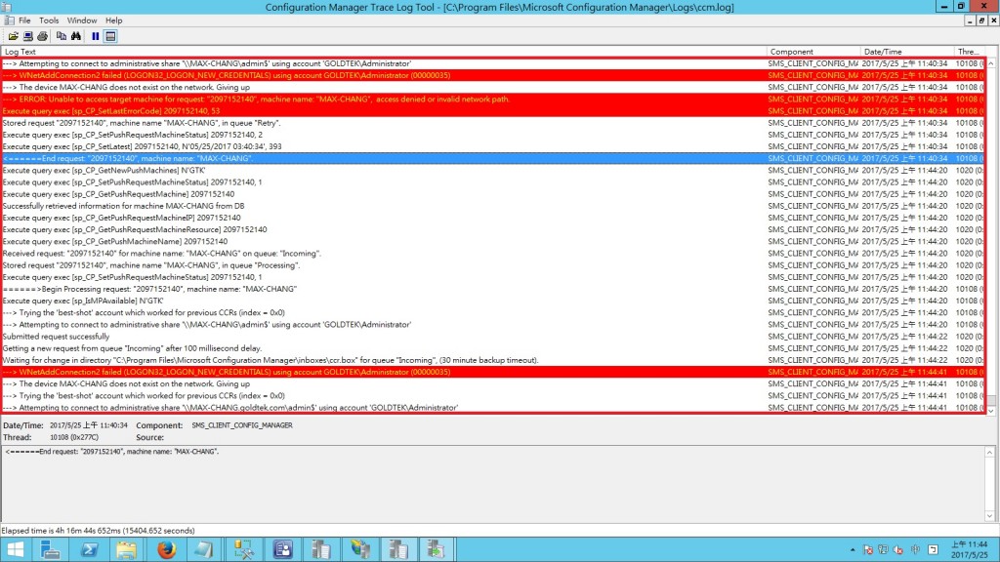This screenshot has width=1000, height=562.
Task: Click scroll-up arrow of log list
Action: (991, 63)
